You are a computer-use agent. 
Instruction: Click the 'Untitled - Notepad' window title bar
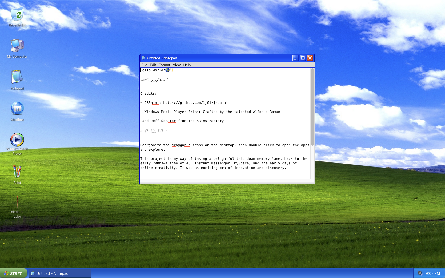pyautogui.click(x=227, y=58)
